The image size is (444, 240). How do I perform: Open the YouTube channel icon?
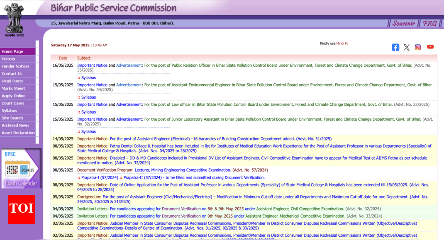tap(430, 47)
